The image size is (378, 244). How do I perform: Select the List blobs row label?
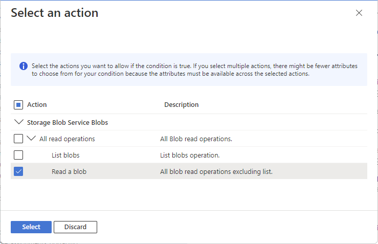click(x=65, y=156)
